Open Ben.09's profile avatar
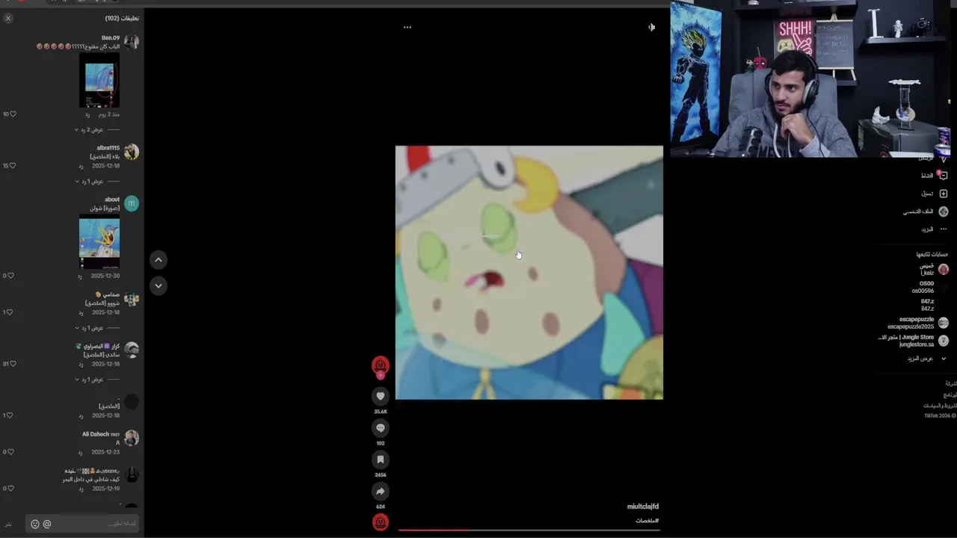957x538 pixels. [132, 42]
